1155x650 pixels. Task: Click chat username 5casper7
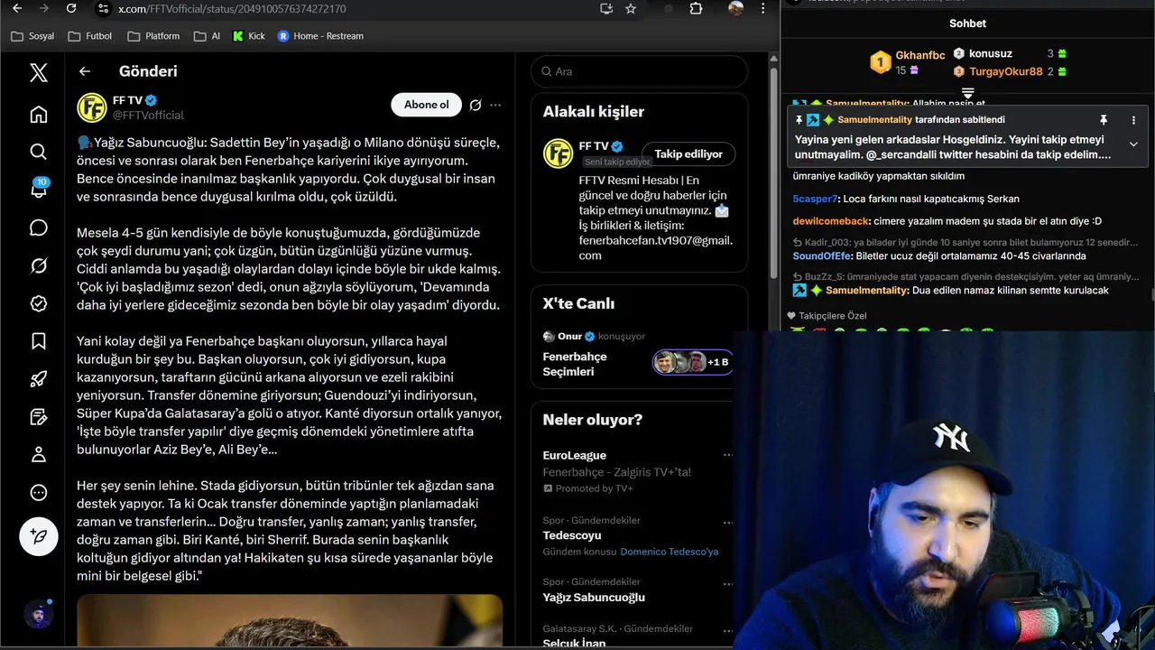[x=815, y=199]
